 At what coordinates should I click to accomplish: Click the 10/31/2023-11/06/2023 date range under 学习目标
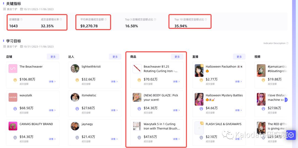point(39,46)
